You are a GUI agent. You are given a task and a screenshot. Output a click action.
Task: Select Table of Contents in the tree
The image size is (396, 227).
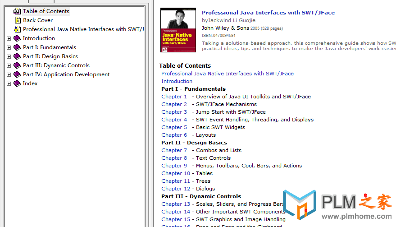click(46, 11)
